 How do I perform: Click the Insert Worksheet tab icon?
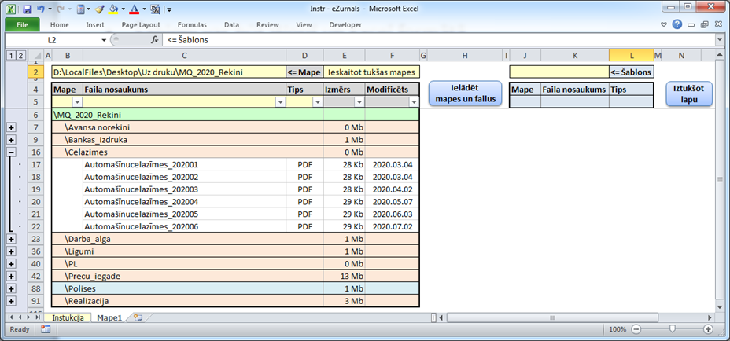click(137, 317)
